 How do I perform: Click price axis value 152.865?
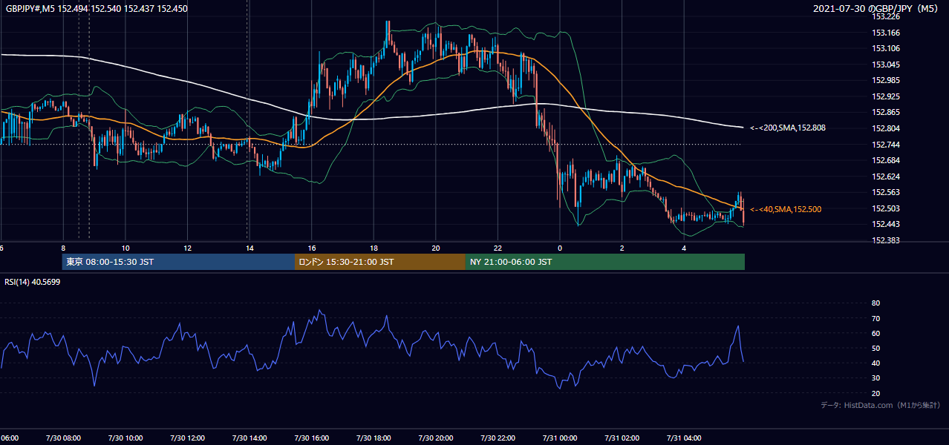pyautogui.click(x=886, y=112)
